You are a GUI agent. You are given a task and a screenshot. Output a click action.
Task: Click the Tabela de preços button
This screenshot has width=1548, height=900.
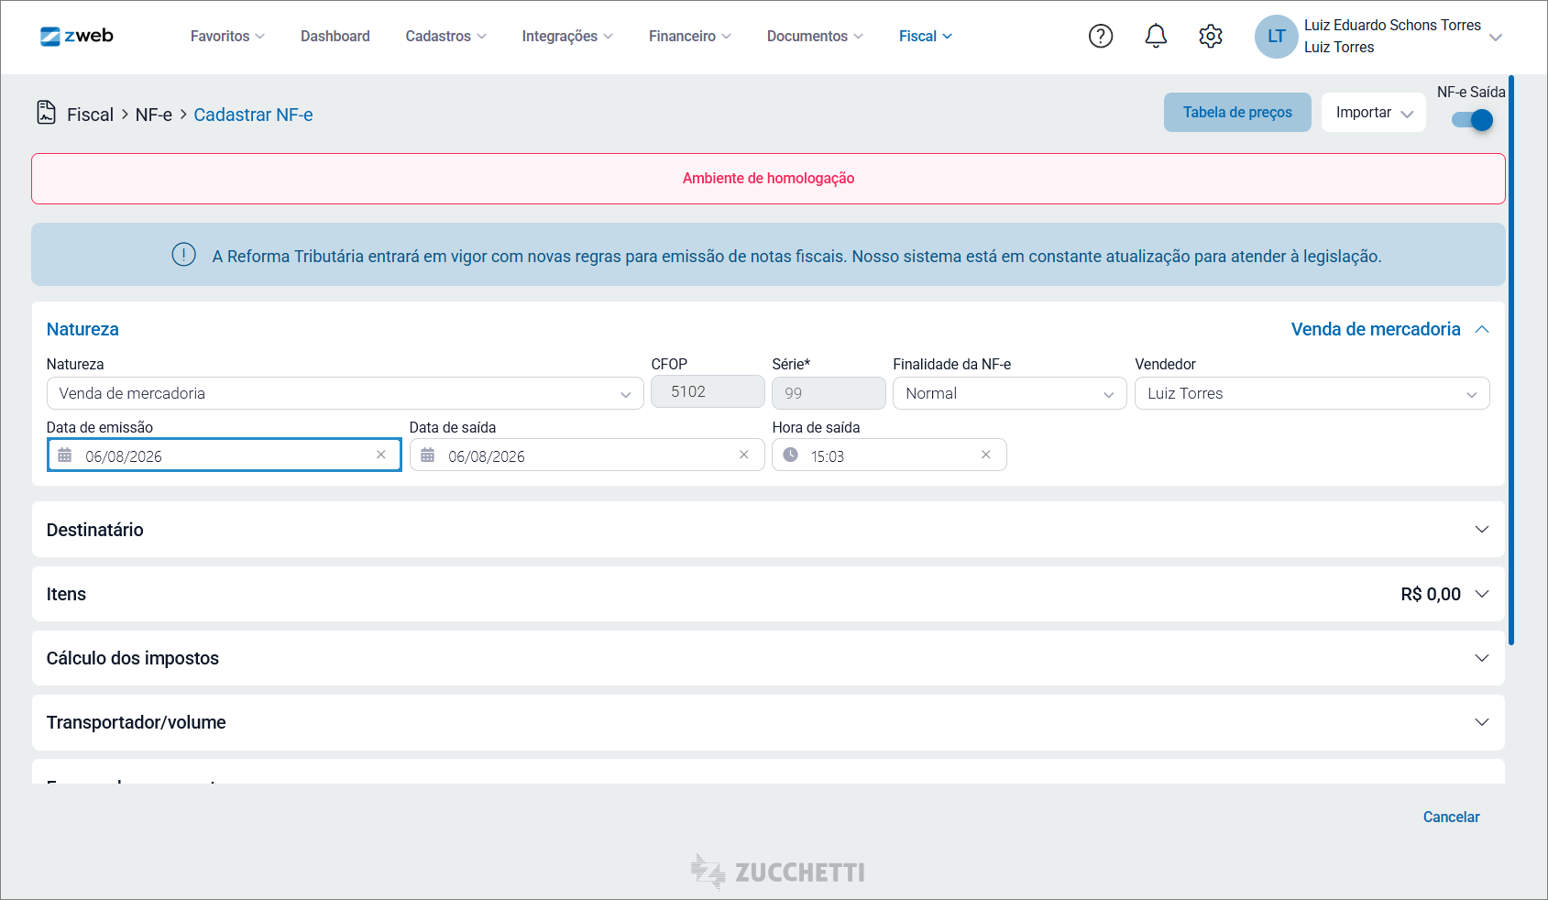coord(1237,112)
